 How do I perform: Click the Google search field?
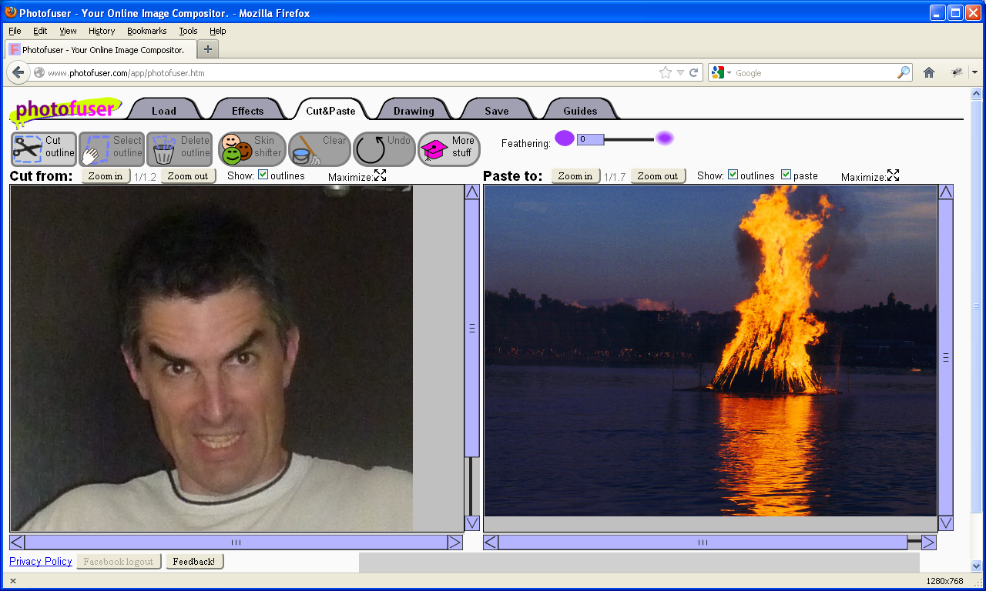(815, 72)
